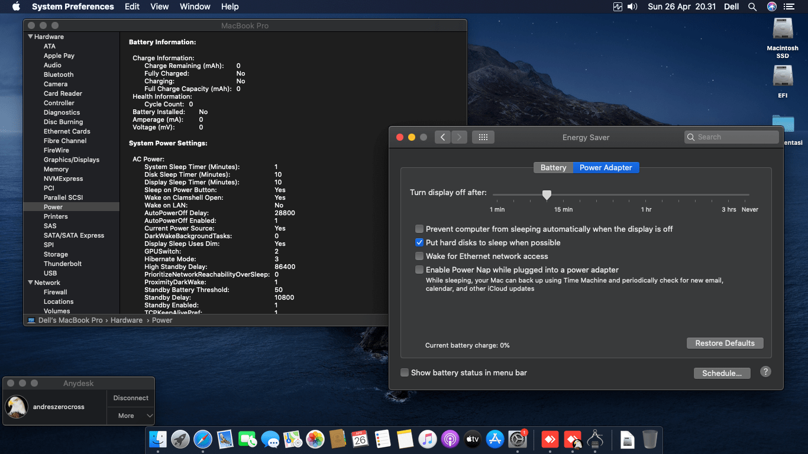The height and width of the screenshot is (454, 808).
Task: Open Energy Saver help question mark
Action: 765,372
